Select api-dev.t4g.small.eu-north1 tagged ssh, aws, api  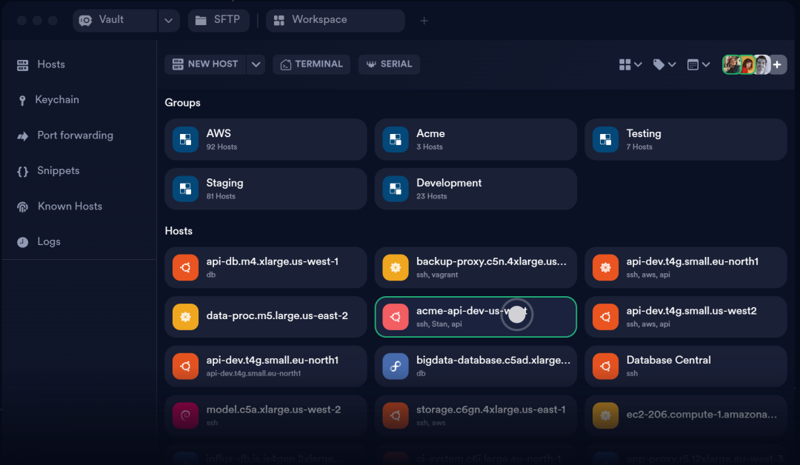(686, 268)
